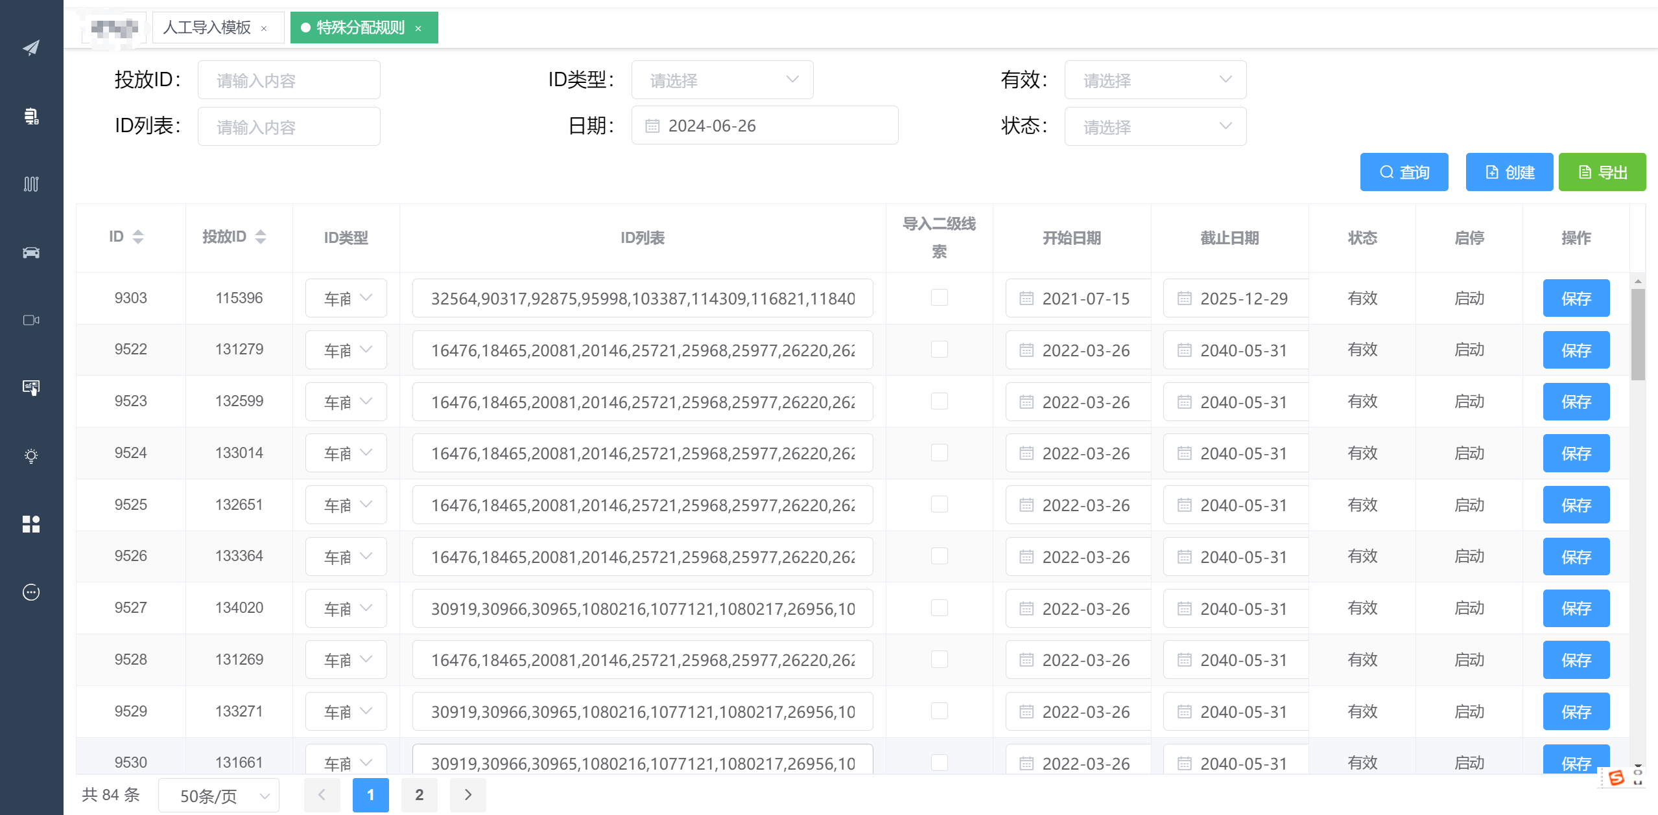This screenshot has width=1658, height=815.
Task: Click the Sogou input method icon
Action: click(1616, 777)
